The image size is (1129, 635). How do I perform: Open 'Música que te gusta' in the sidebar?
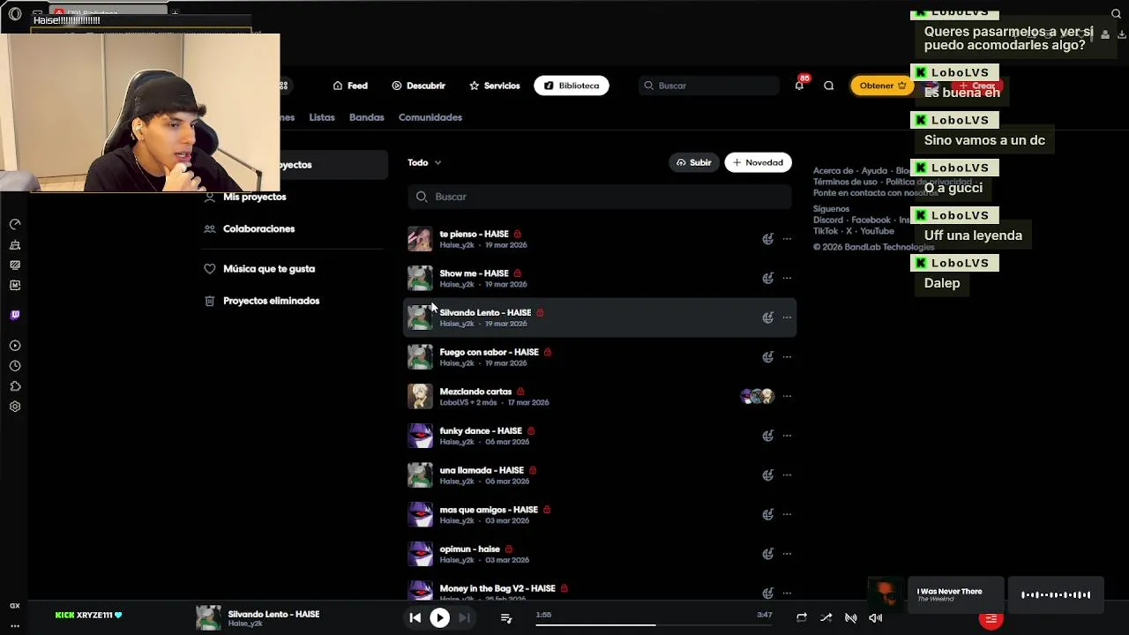(x=269, y=269)
